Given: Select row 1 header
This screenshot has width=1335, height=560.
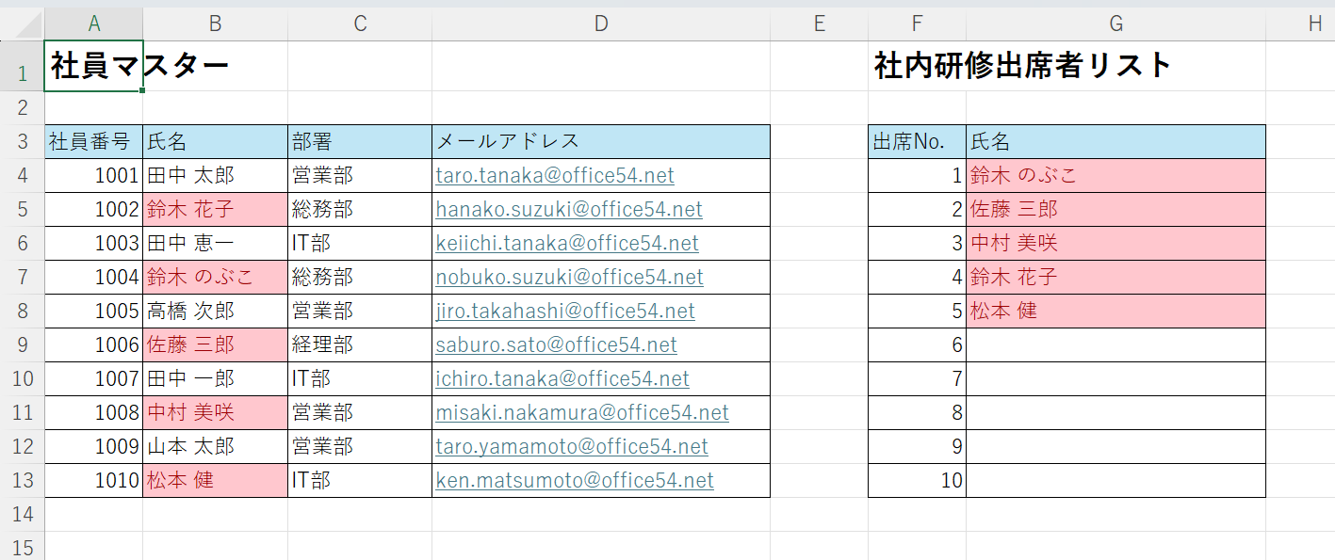Looking at the screenshot, I should tap(23, 66).
